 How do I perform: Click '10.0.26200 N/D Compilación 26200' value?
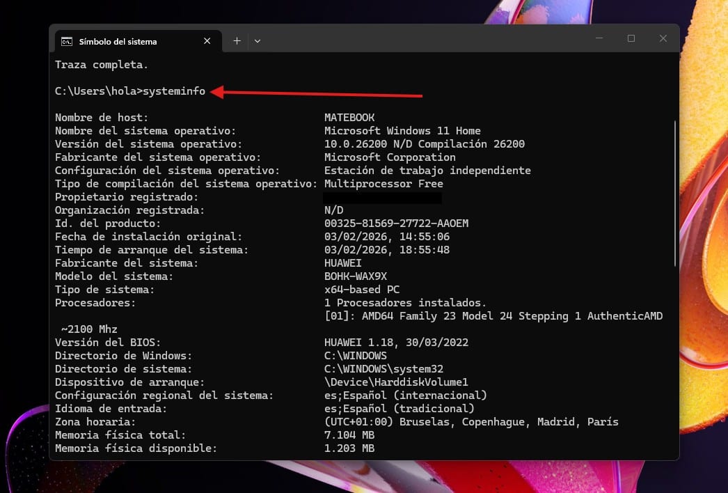[x=425, y=144]
